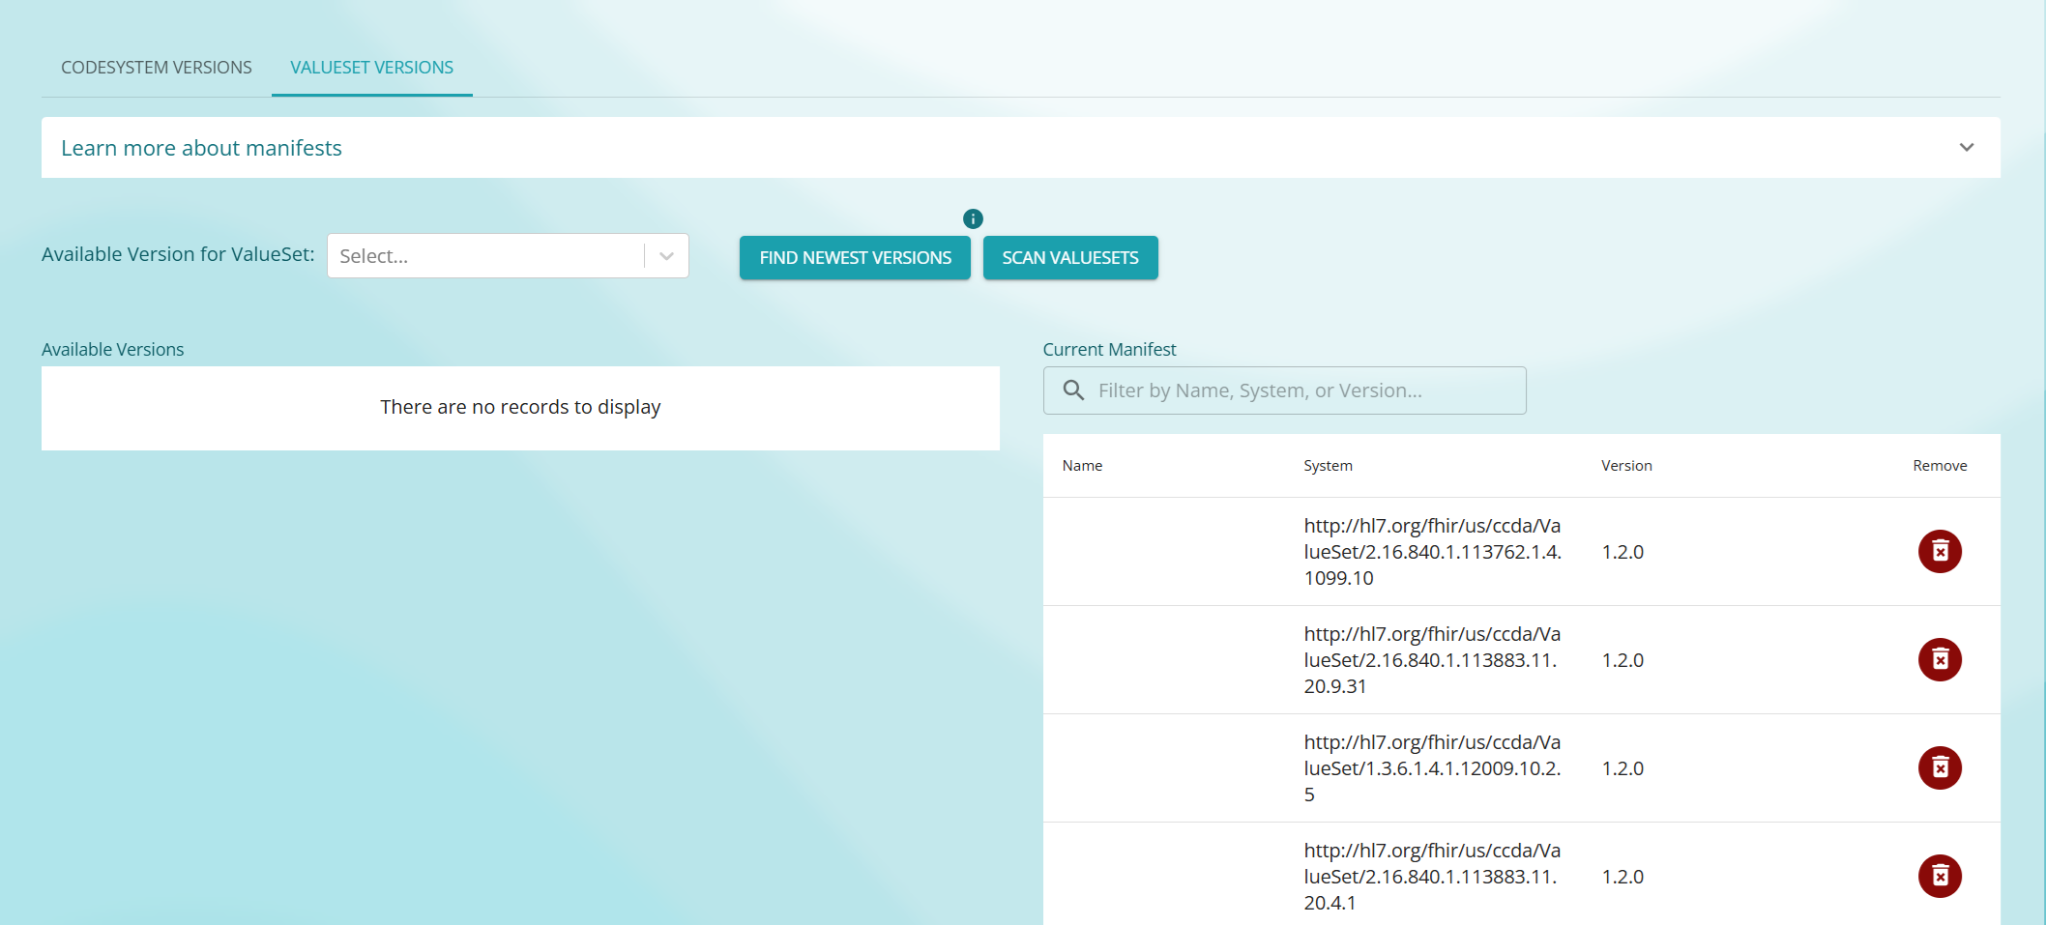Sort by the System column header
The height and width of the screenshot is (925, 2046).
(x=1328, y=466)
